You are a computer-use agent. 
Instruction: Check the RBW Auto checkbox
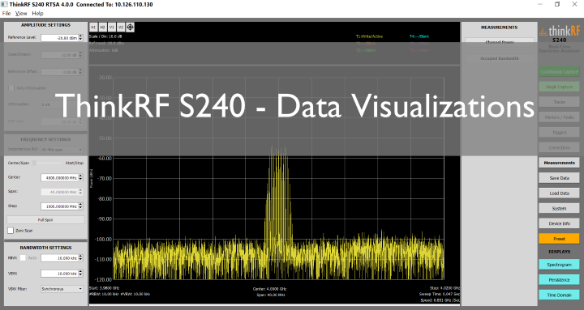tap(23, 257)
